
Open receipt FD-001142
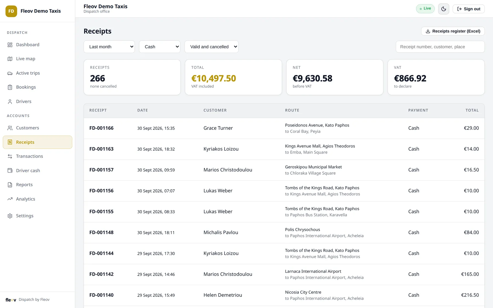point(284,275)
